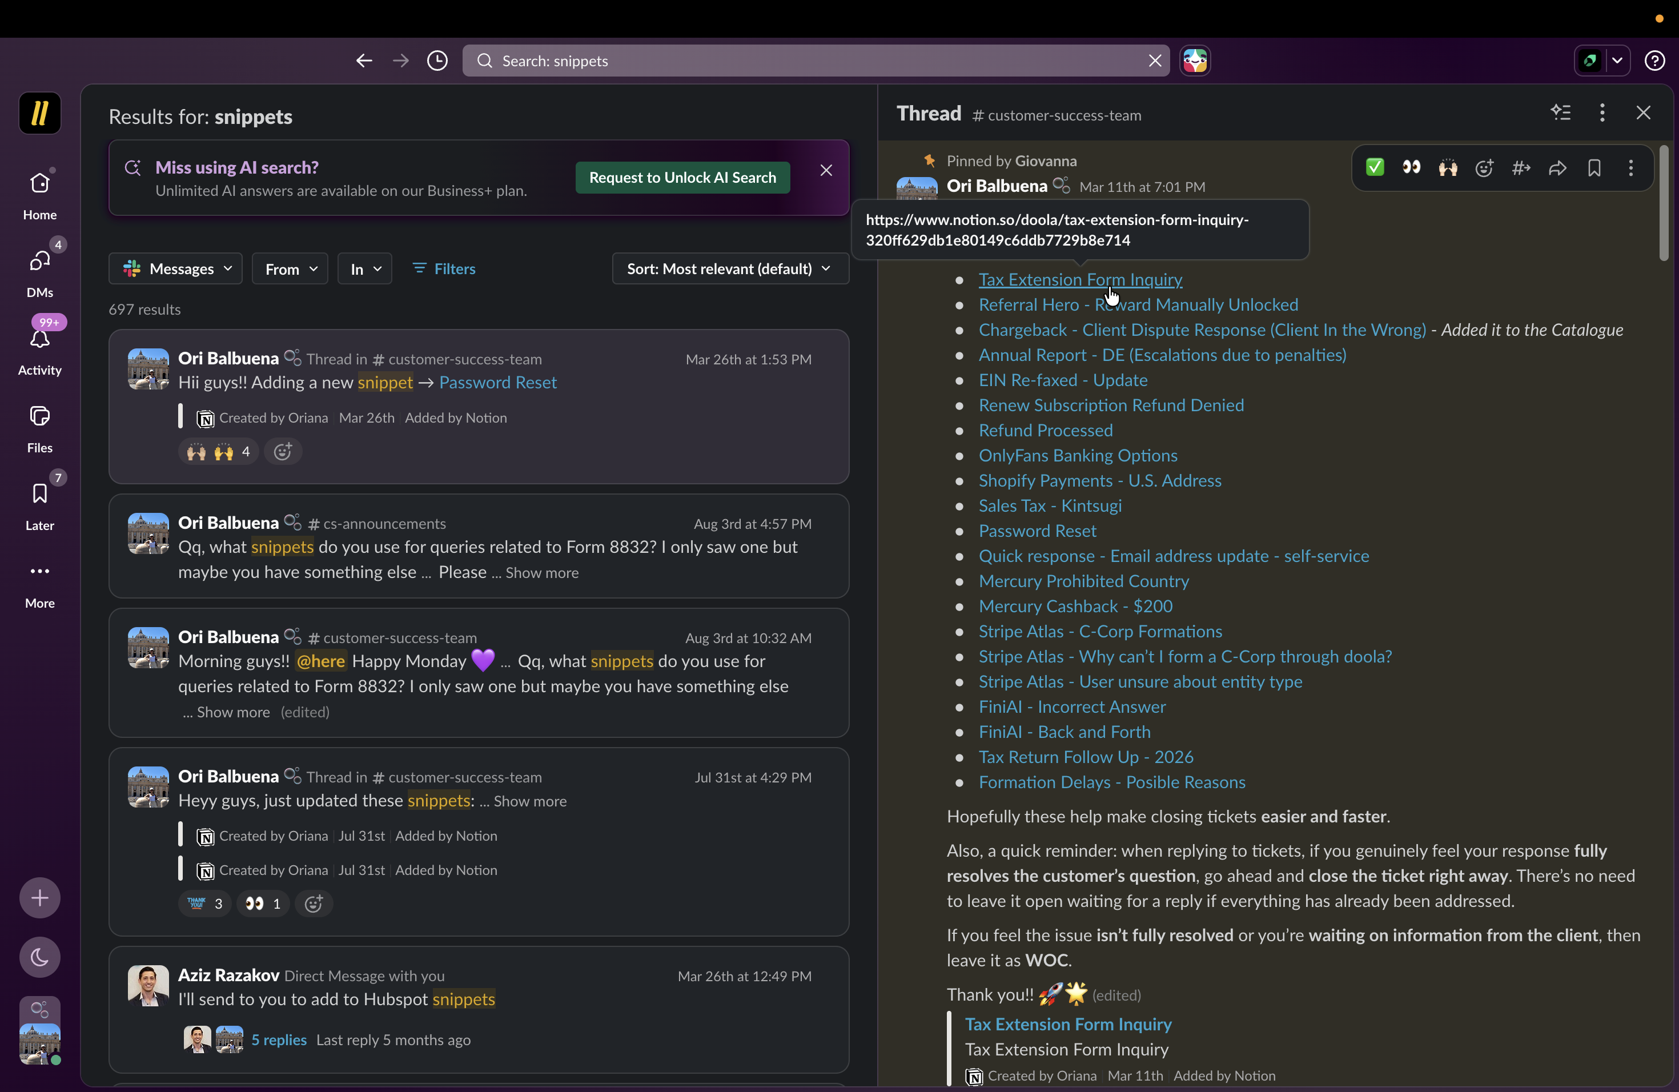Open the workspace switcher logo

tap(39, 113)
